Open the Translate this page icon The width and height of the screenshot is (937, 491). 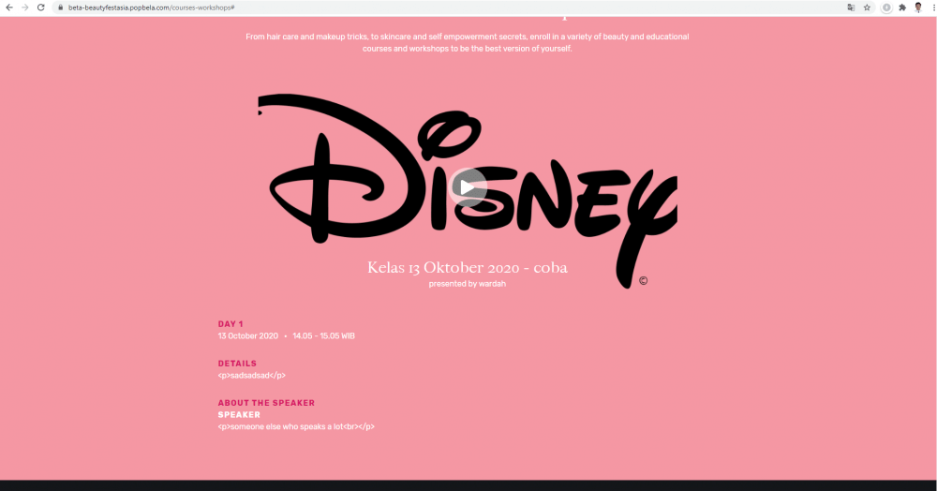851,7
